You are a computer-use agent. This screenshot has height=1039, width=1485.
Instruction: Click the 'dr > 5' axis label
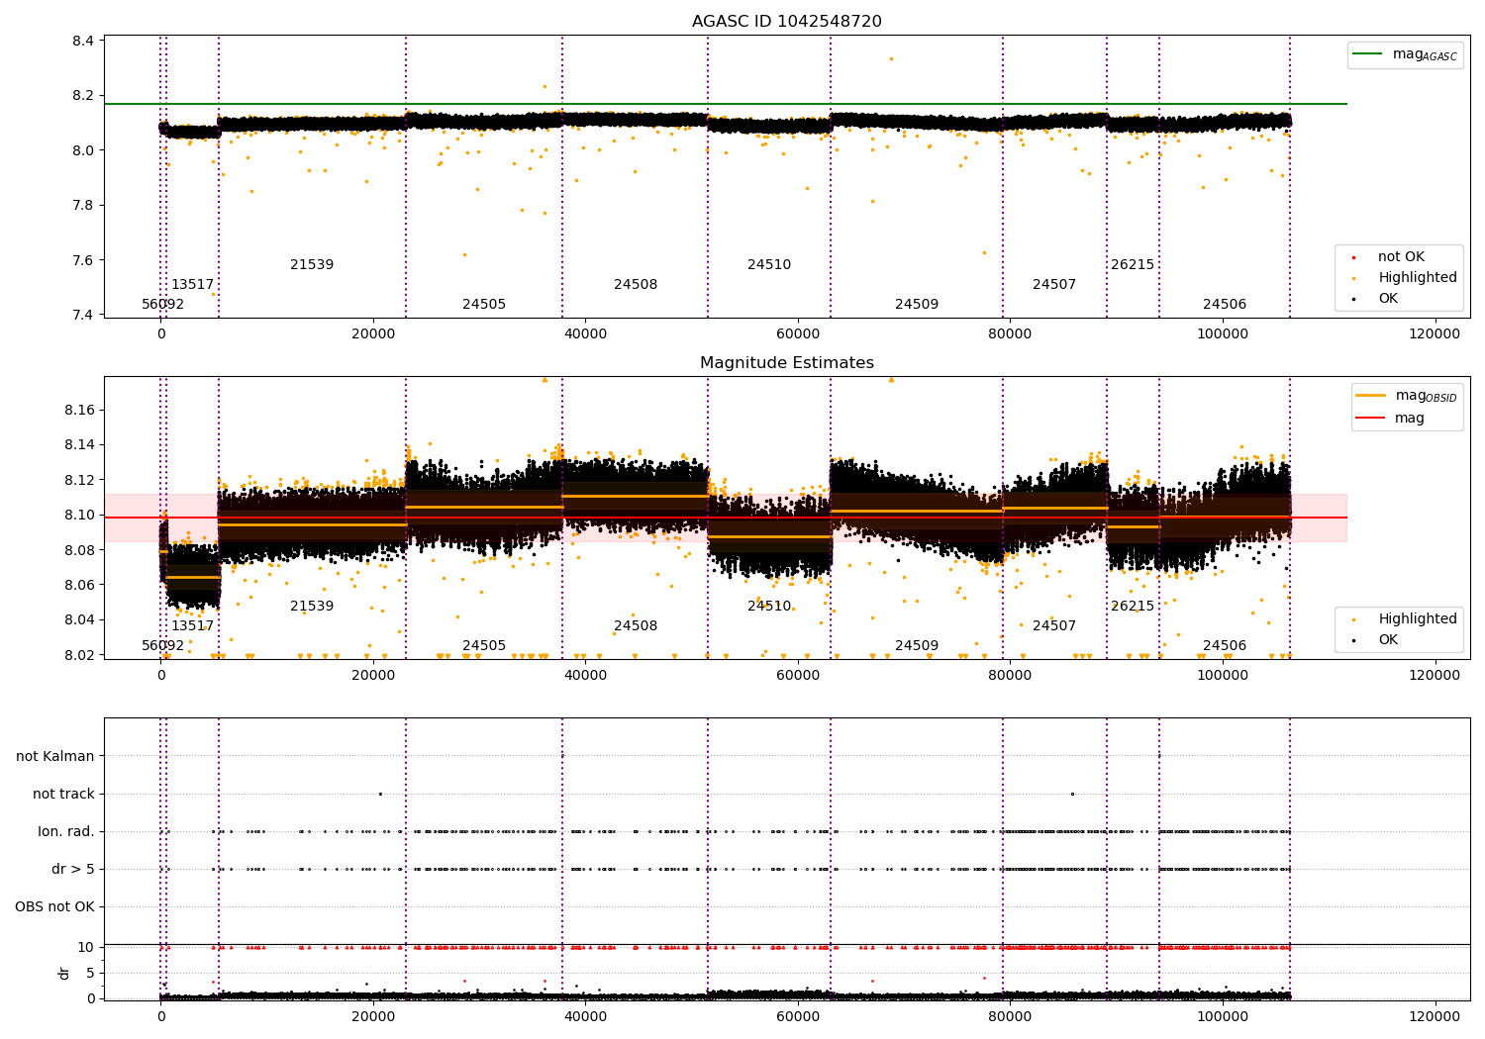(73, 870)
